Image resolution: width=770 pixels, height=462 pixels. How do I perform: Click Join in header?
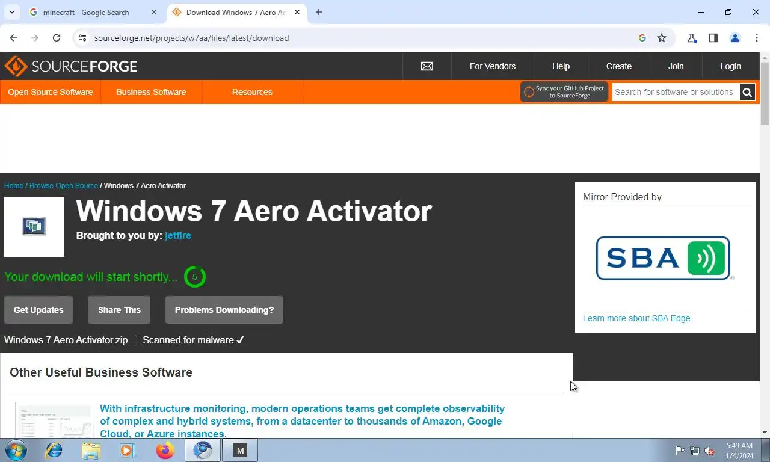[676, 66]
